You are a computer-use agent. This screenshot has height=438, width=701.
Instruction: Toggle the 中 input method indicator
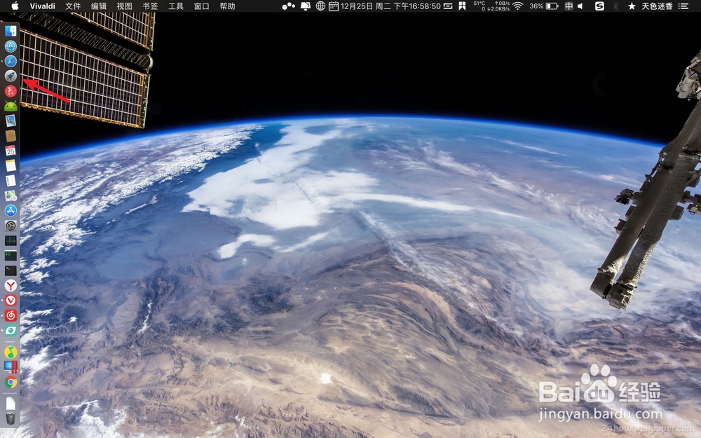click(569, 6)
